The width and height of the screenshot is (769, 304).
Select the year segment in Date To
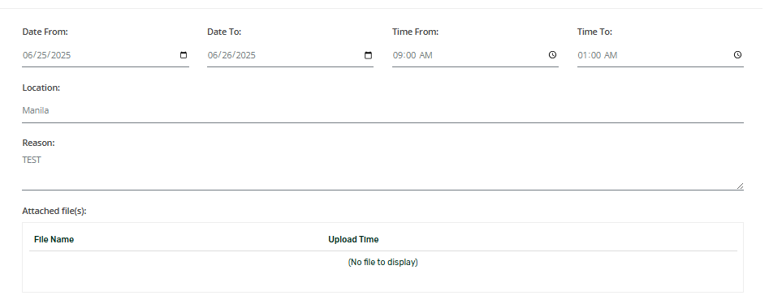click(246, 55)
